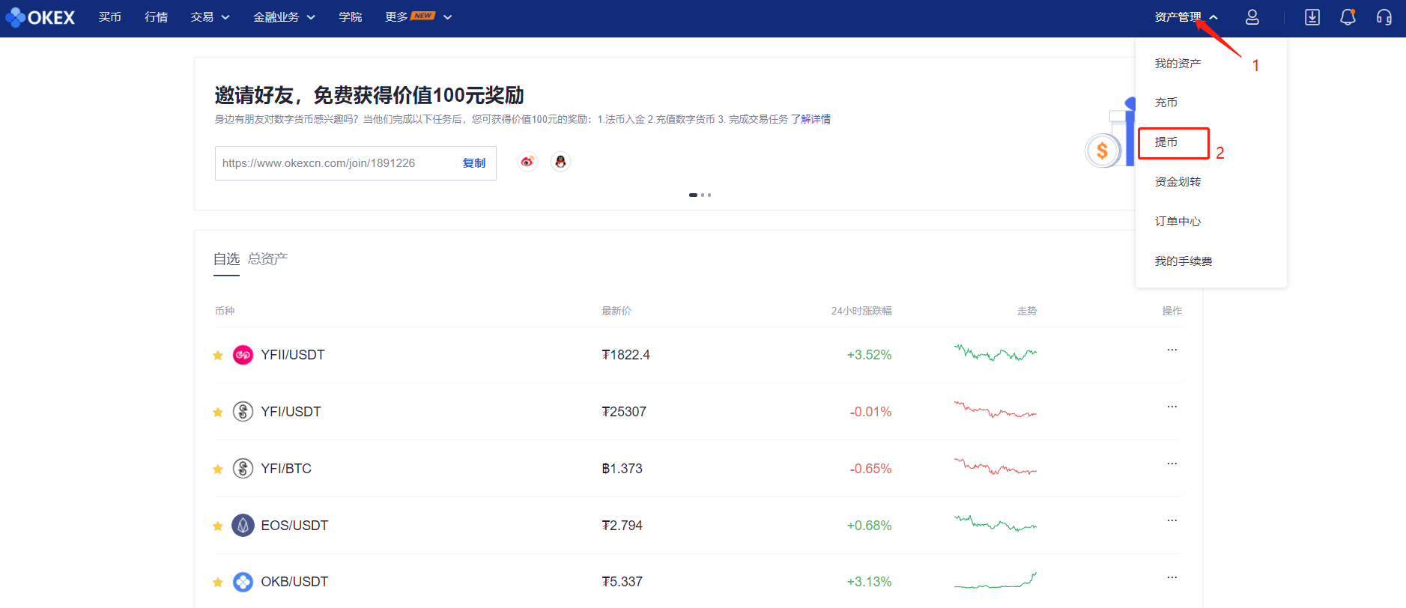
Task: Switch to the 自选 tab
Action: tap(226, 259)
